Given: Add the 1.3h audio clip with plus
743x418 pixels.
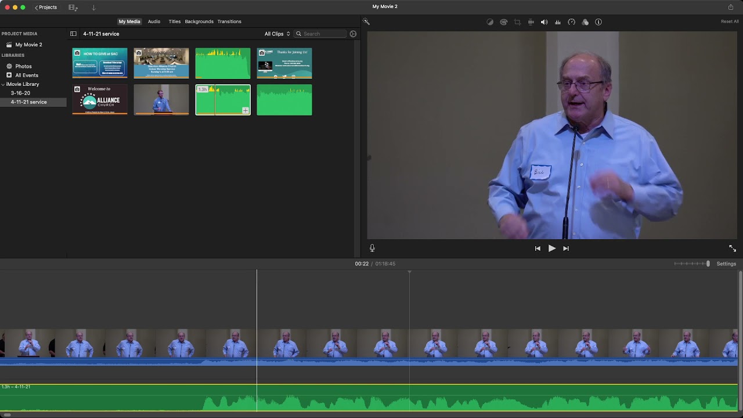Looking at the screenshot, I should point(246,110).
